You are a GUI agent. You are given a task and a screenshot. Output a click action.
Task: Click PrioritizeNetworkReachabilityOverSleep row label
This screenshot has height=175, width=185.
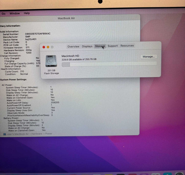click(x=28, y=115)
